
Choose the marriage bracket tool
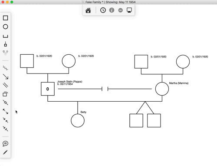pyautogui.click(x=6, y=36)
